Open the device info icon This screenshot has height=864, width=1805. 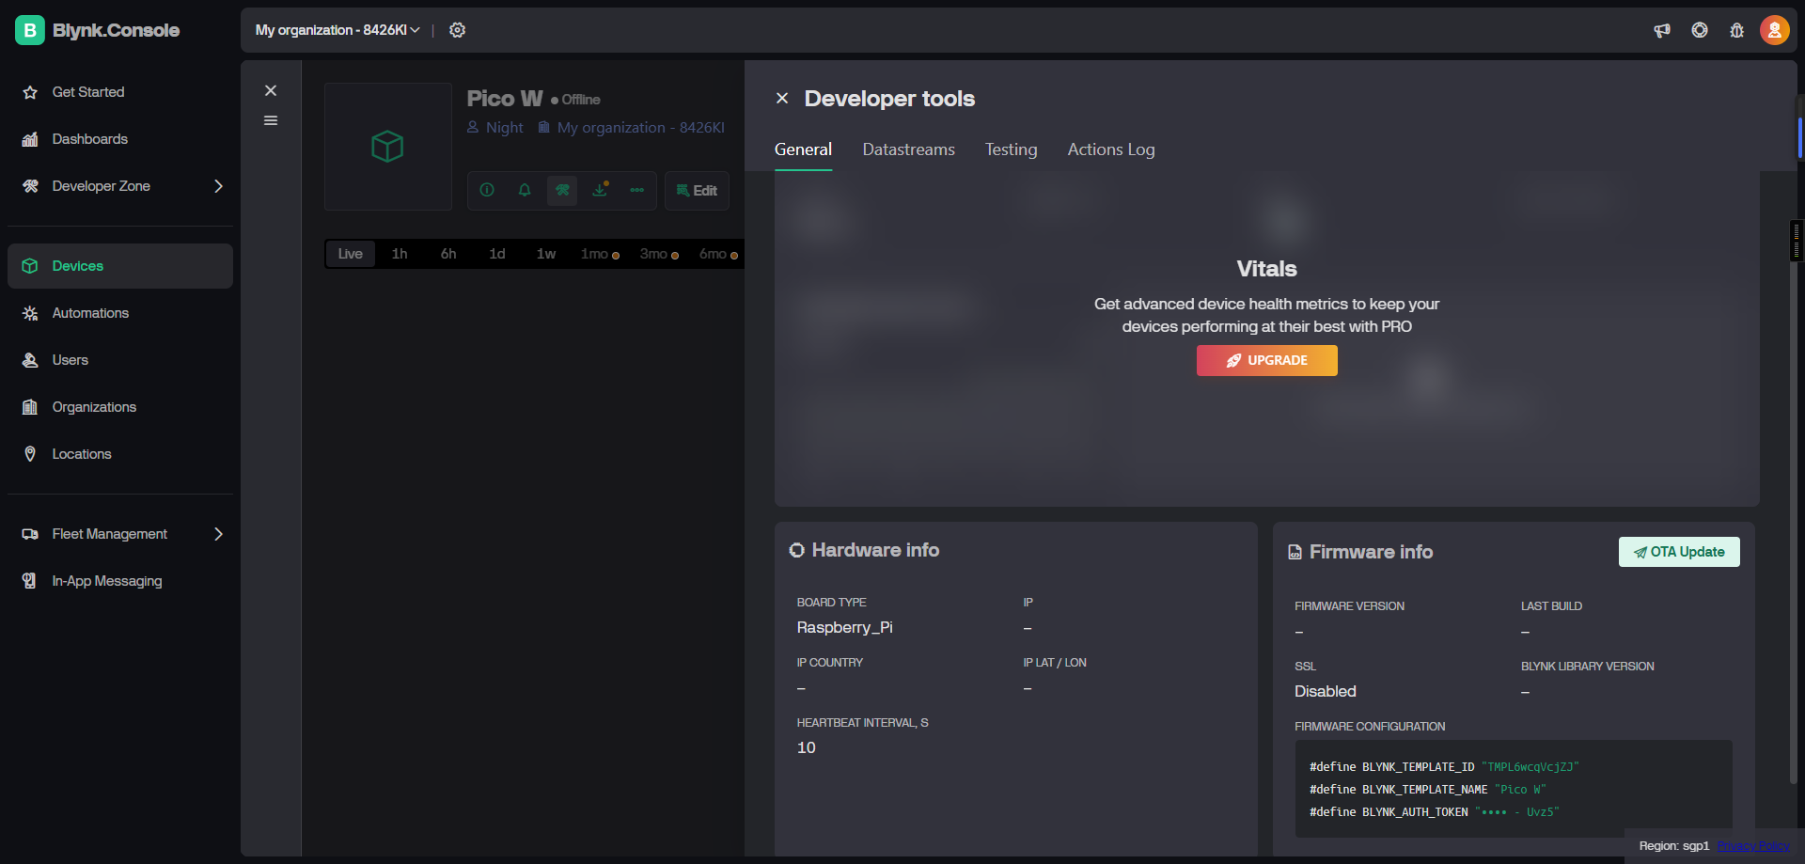coord(487,190)
